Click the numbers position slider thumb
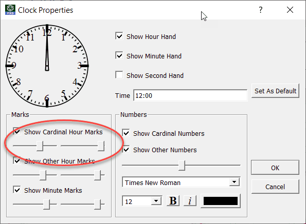This screenshot has width=306, height=224. (x=182, y=165)
